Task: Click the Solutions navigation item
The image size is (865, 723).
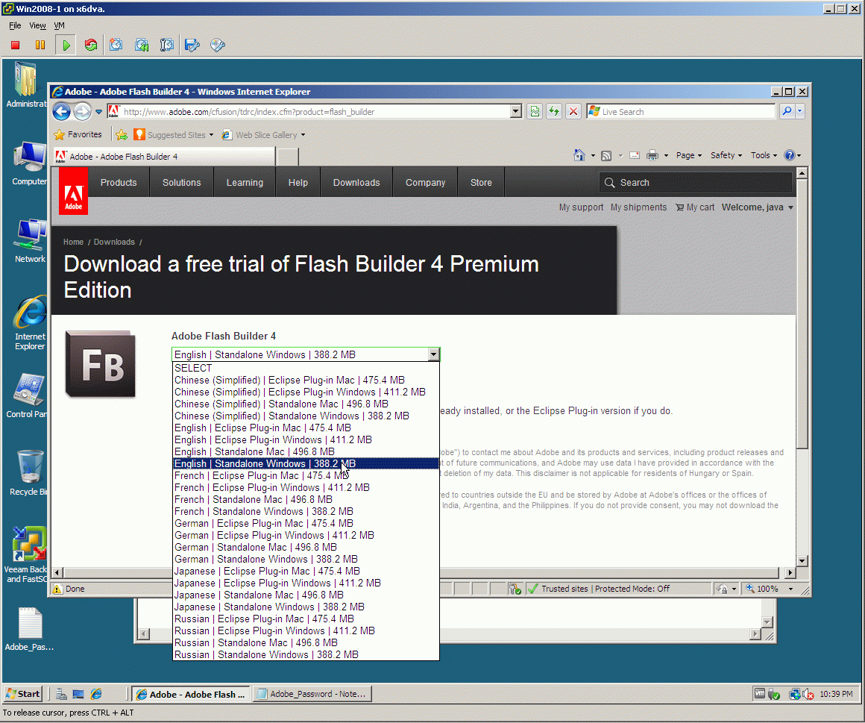Action: coord(181,183)
